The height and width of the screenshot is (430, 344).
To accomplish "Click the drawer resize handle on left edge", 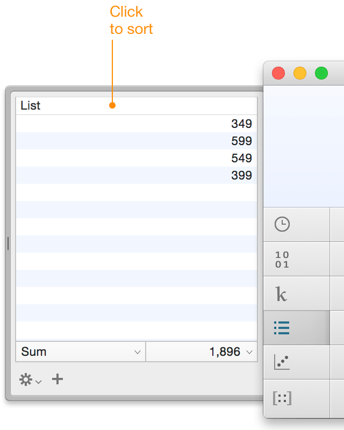I will coord(8,243).
